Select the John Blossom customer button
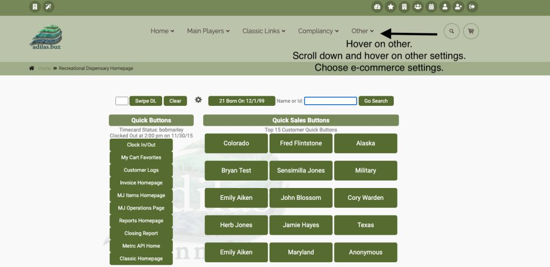550x267 pixels. tap(301, 198)
